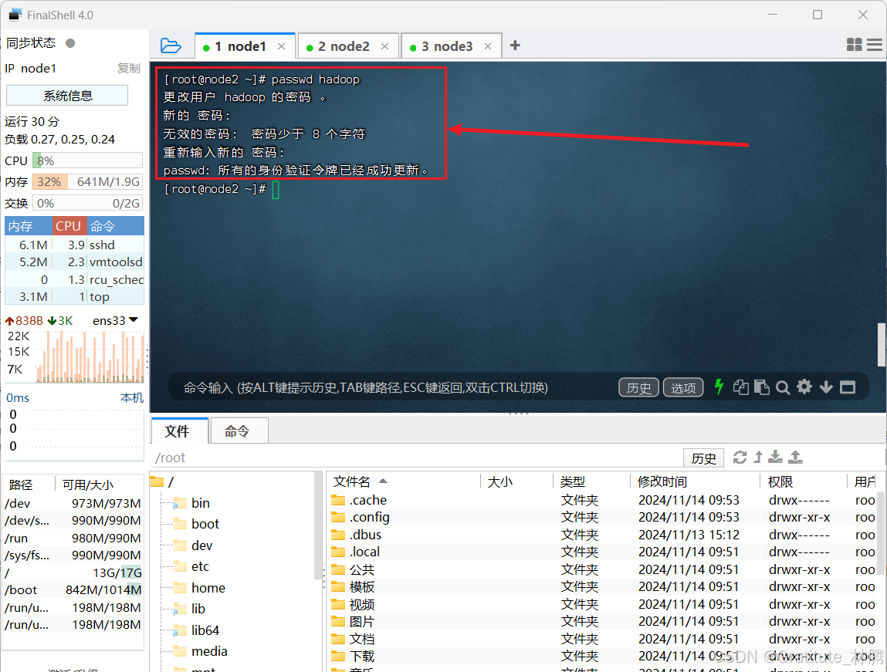Viewport: 887px width, 672px height.
Task: Sort files by 权限 column header
Action: click(x=804, y=481)
